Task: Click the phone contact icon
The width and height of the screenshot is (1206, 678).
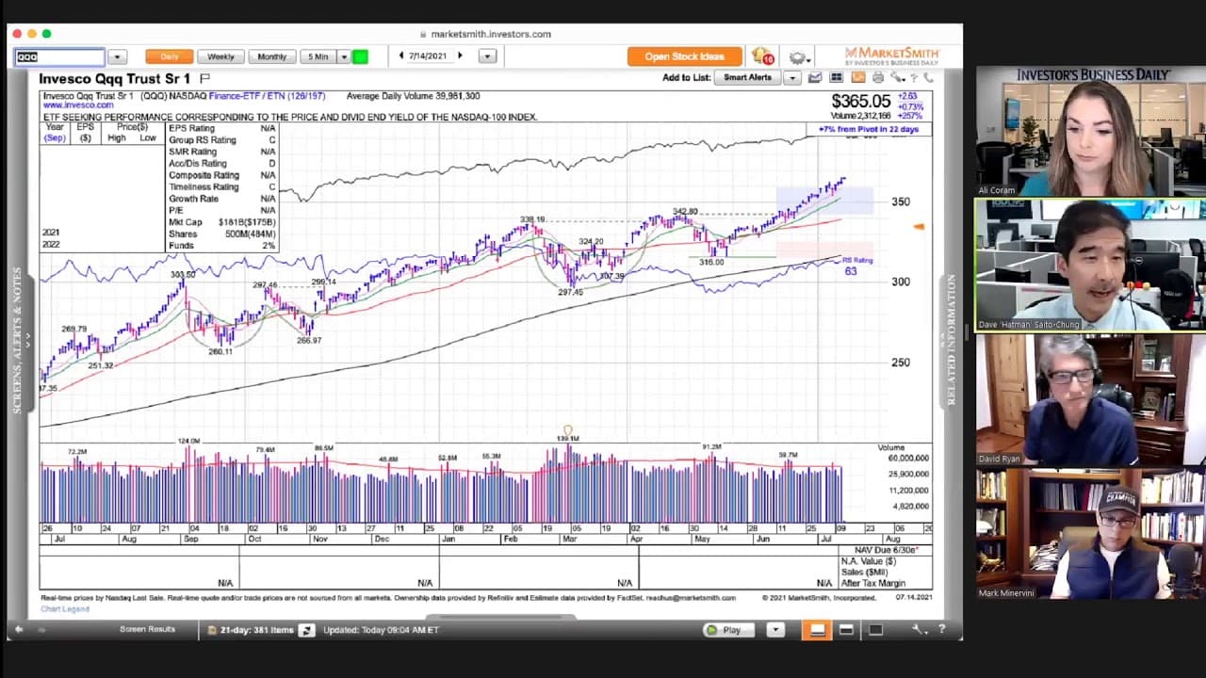Action: pos(928,77)
